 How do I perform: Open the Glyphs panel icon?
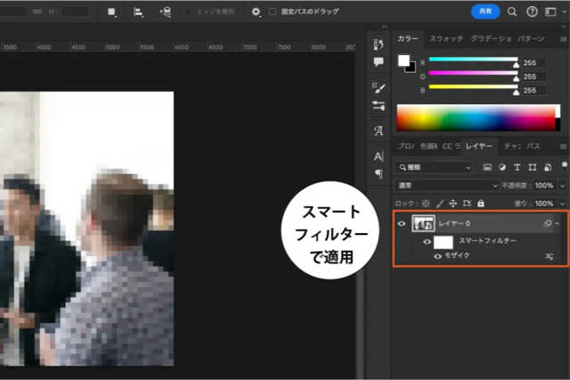[x=379, y=131]
